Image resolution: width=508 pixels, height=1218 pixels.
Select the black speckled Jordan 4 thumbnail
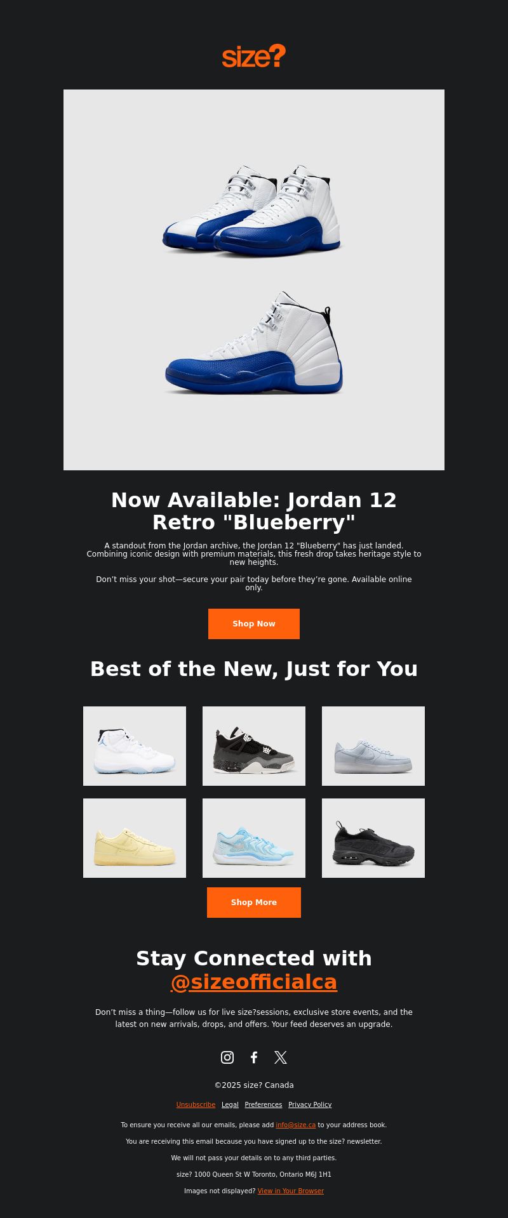click(254, 746)
